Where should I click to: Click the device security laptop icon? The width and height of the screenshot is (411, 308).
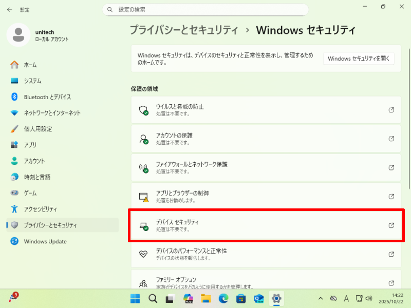tap(144, 225)
